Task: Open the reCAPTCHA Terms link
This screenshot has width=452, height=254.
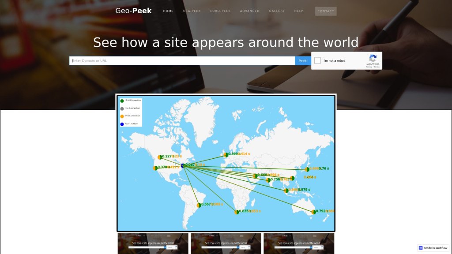Action: click(x=377, y=67)
